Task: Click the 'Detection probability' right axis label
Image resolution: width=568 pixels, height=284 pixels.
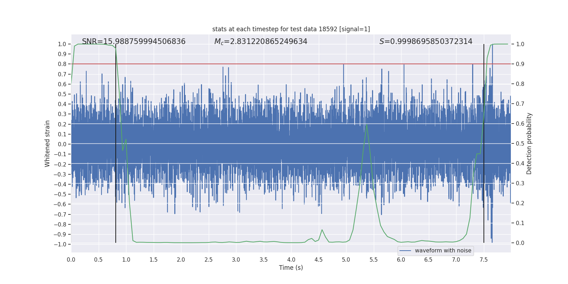Action: pos(529,143)
